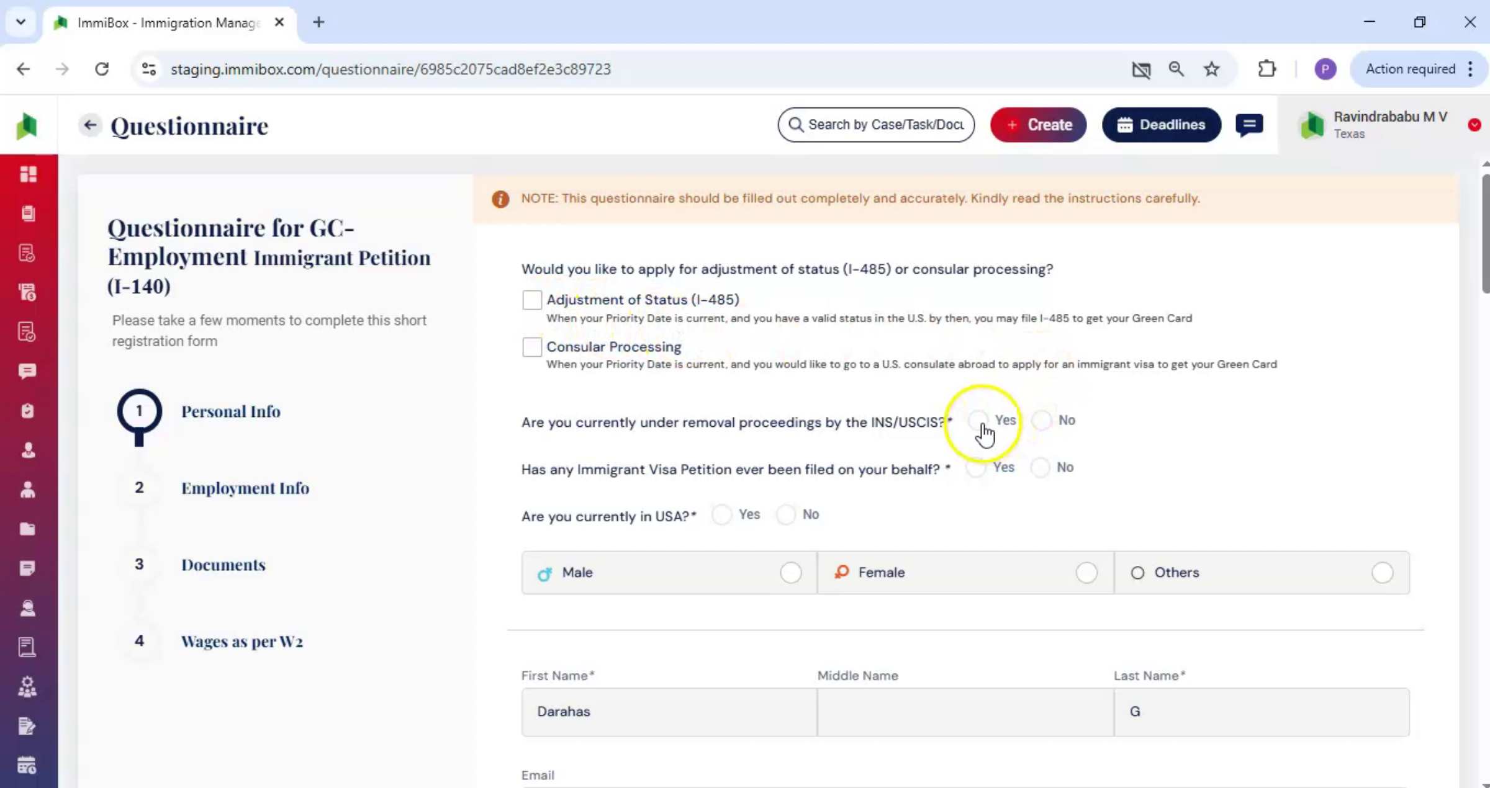Image resolution: width=1490 pixels, height=788 pixels.
Task: Select Yes for removal proceedings question
Action: point(977,420)
